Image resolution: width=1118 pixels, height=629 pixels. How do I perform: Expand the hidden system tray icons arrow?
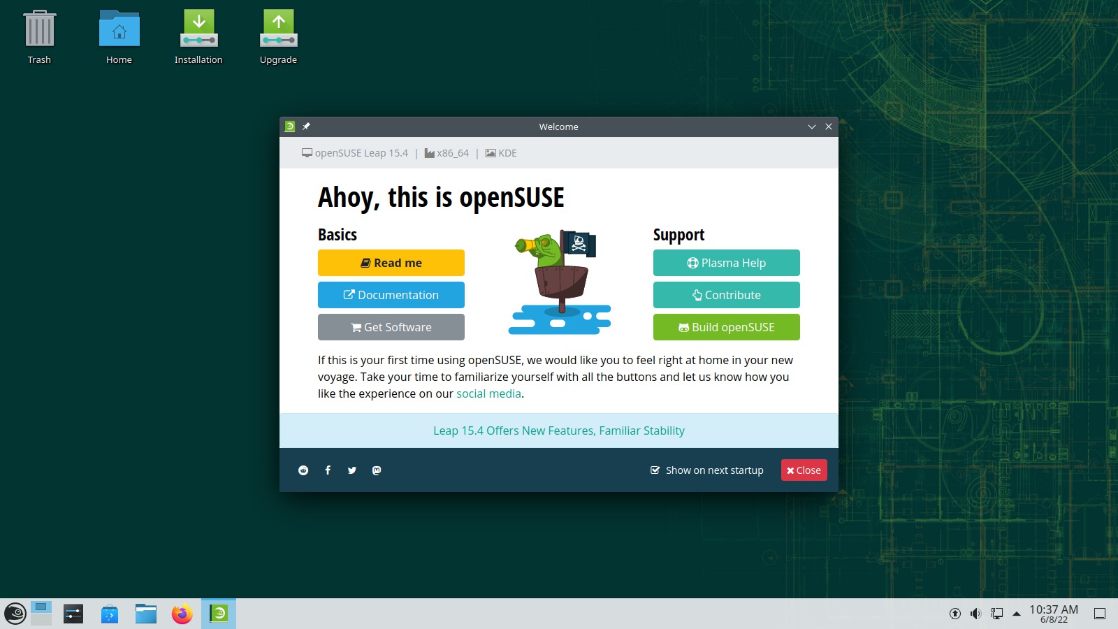point(1017,614)
